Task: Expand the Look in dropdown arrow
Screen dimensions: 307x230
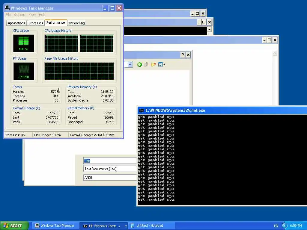Action: (x=130, y=64)
